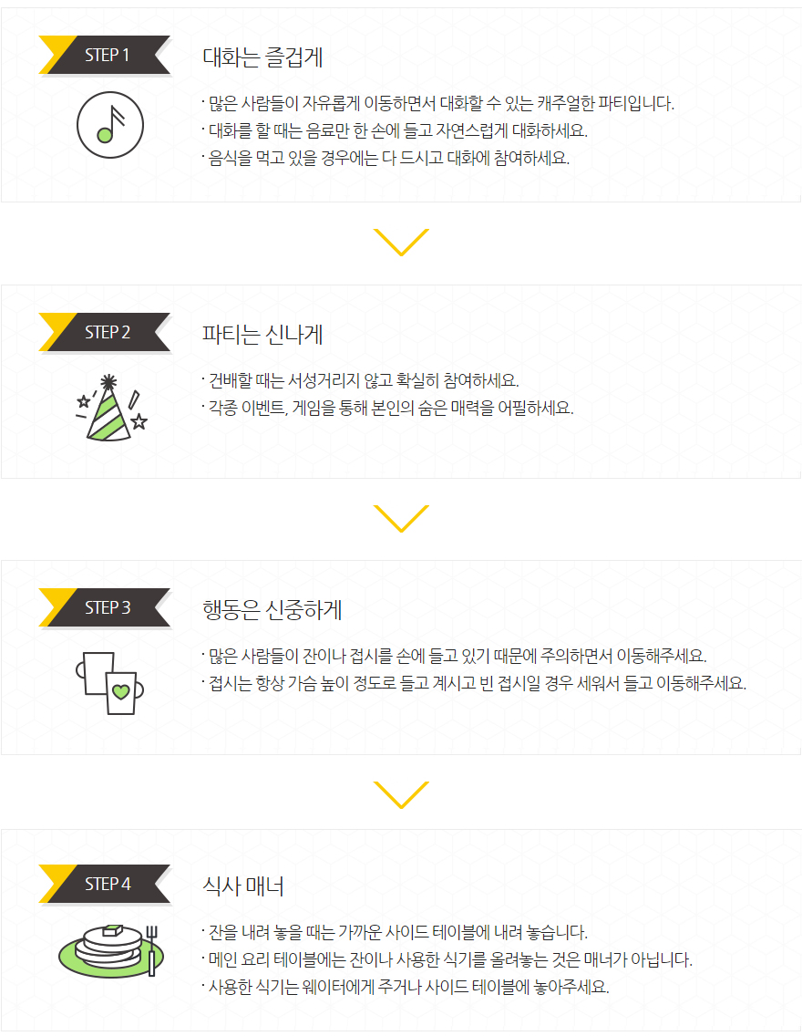Select the heading 행동은 신중하게
802x1036 pixels.
[x=272, y=610]
